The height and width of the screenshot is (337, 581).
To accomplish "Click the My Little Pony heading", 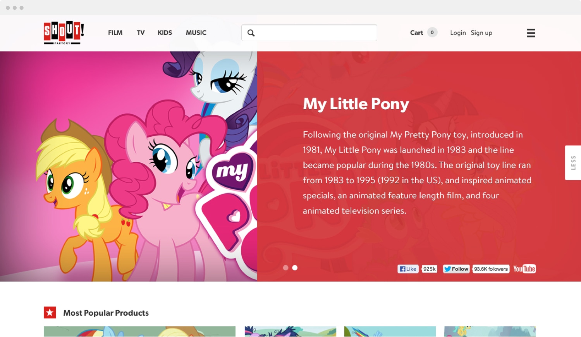I will click(x=356, y=104).
